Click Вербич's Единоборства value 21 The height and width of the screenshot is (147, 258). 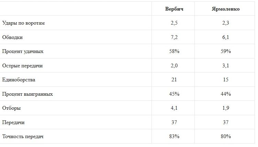[174, 80]
